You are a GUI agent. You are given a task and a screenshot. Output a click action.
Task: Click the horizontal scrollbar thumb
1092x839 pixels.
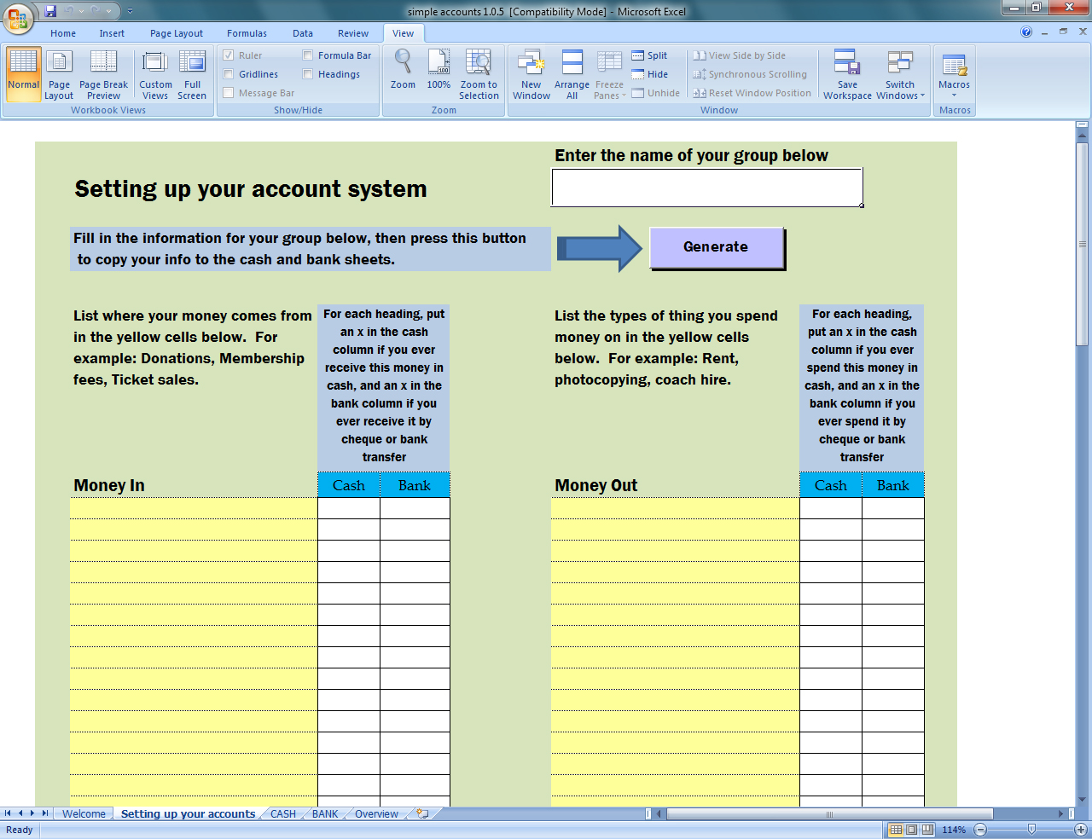tap(829, 813)
